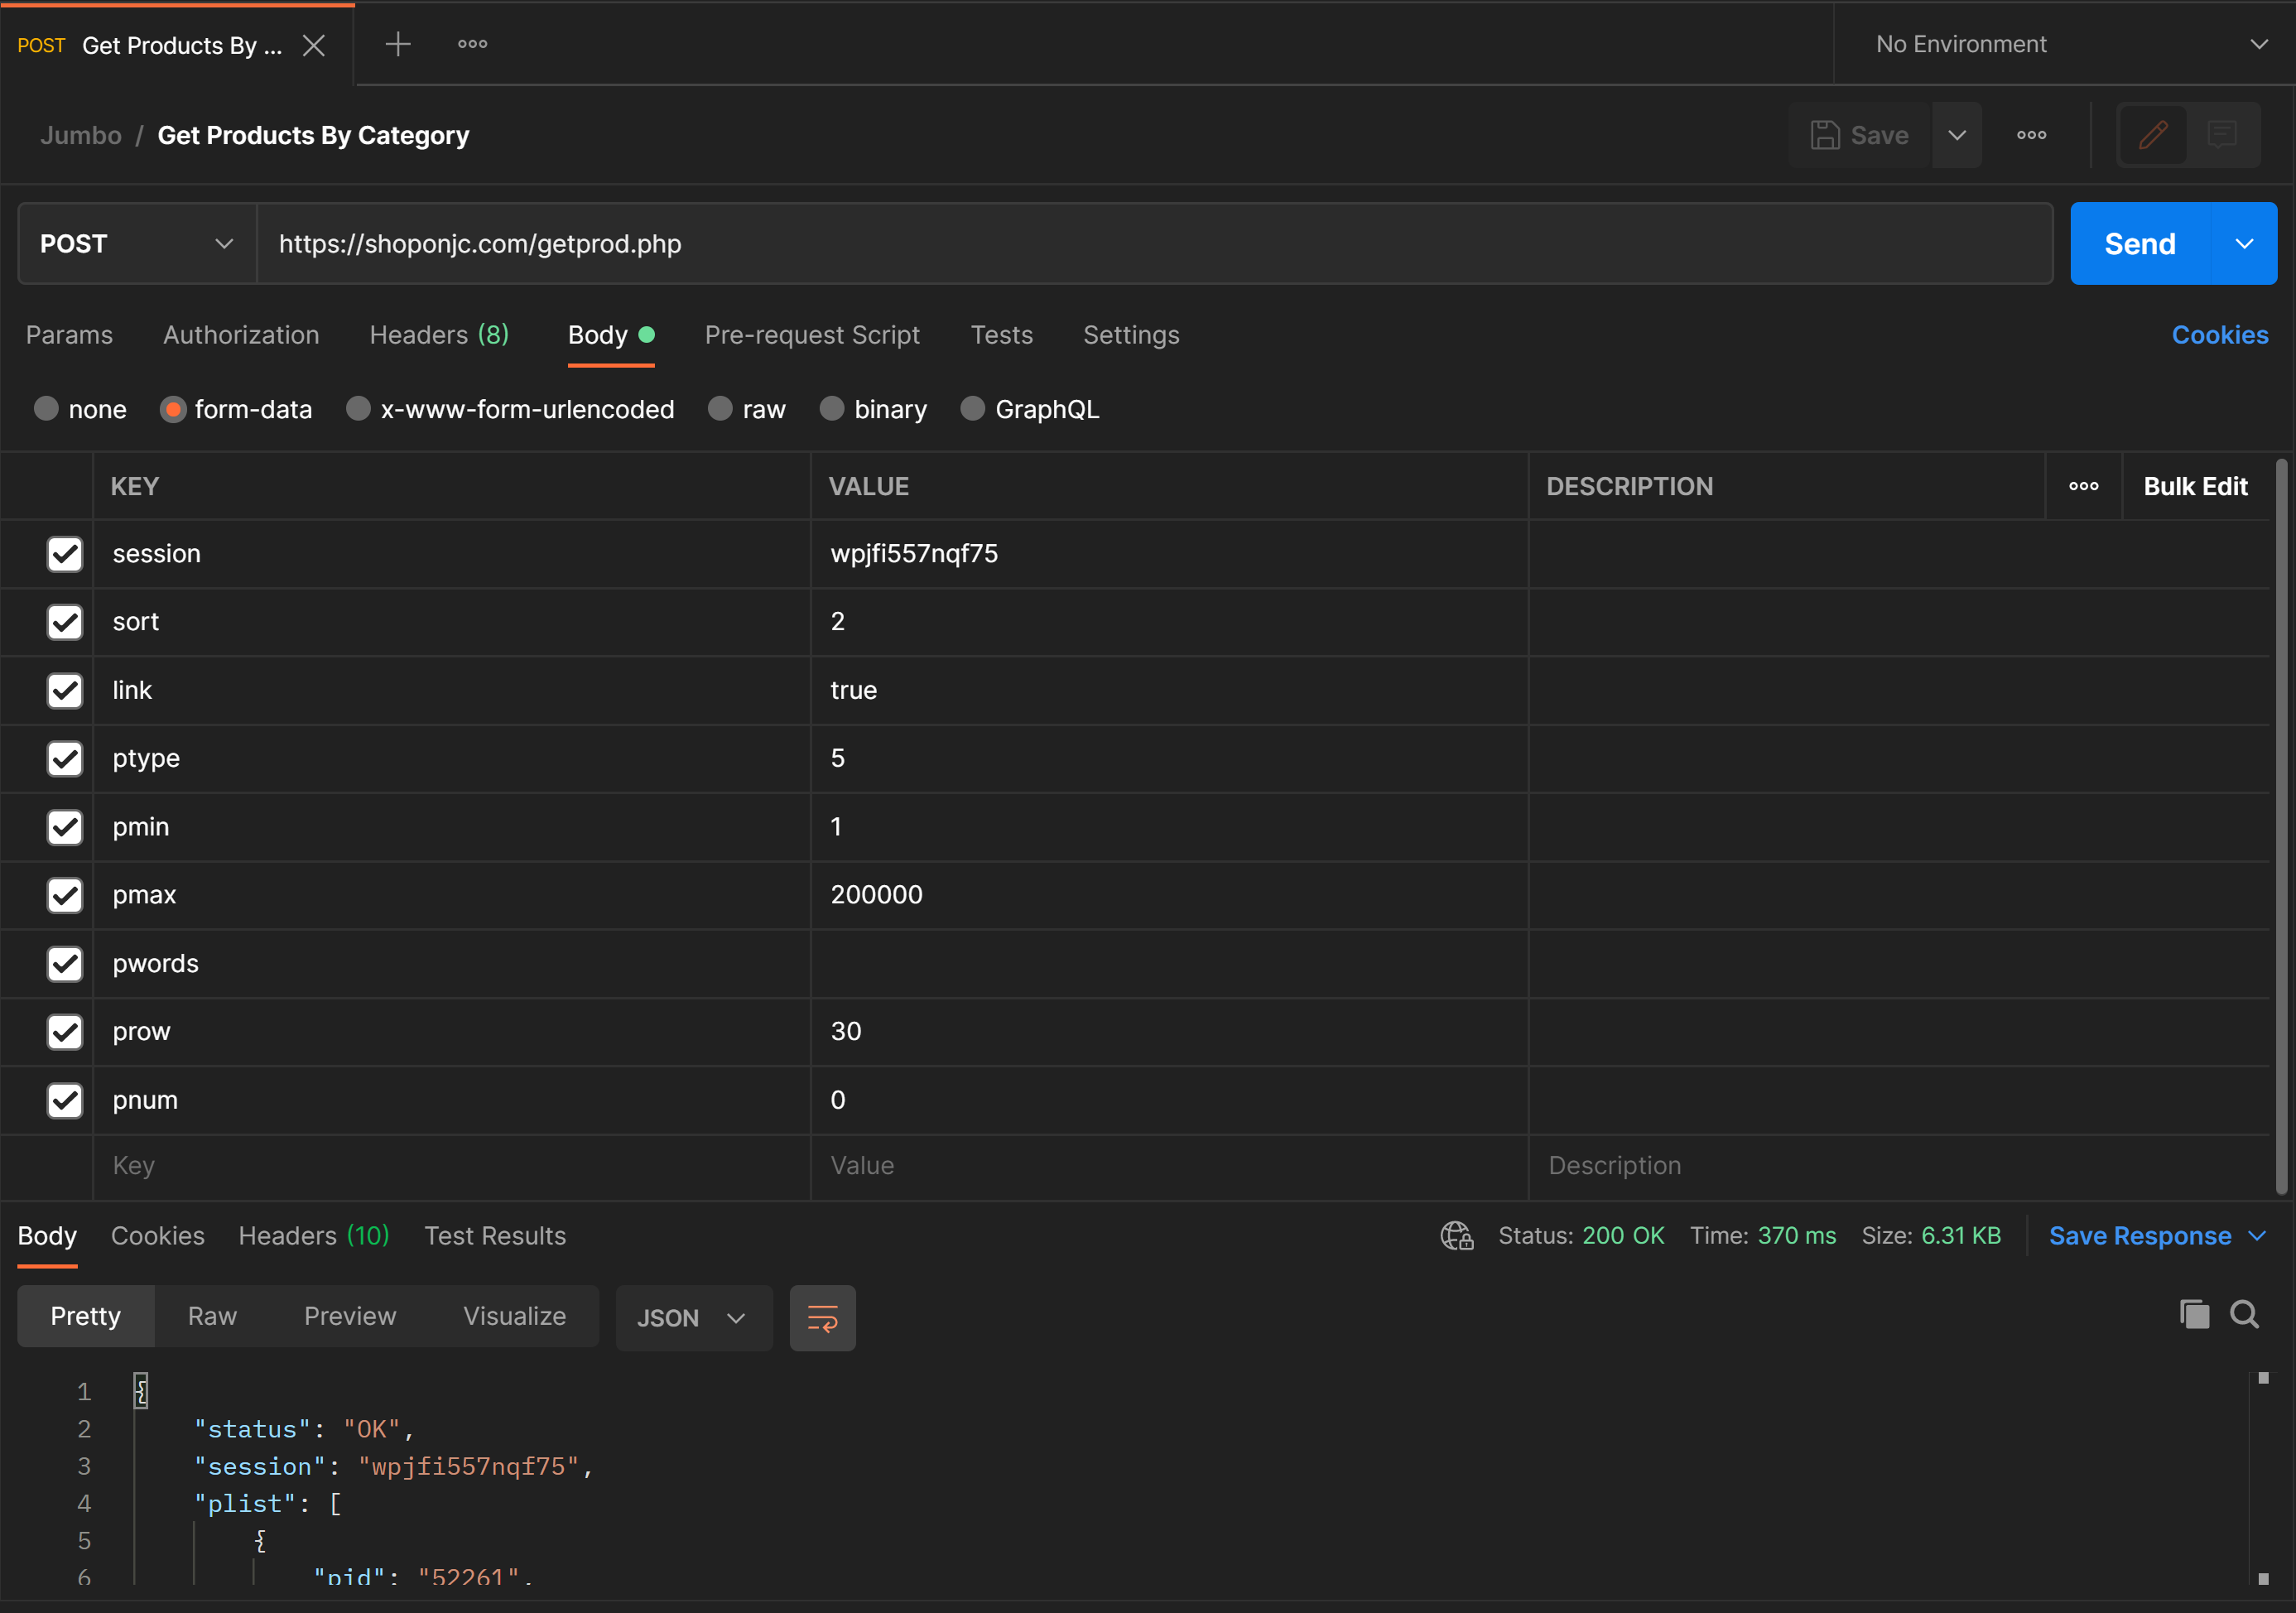Expand Send button options arrow
This screenshot has width=2296, height=1613.
point(2244,244)
